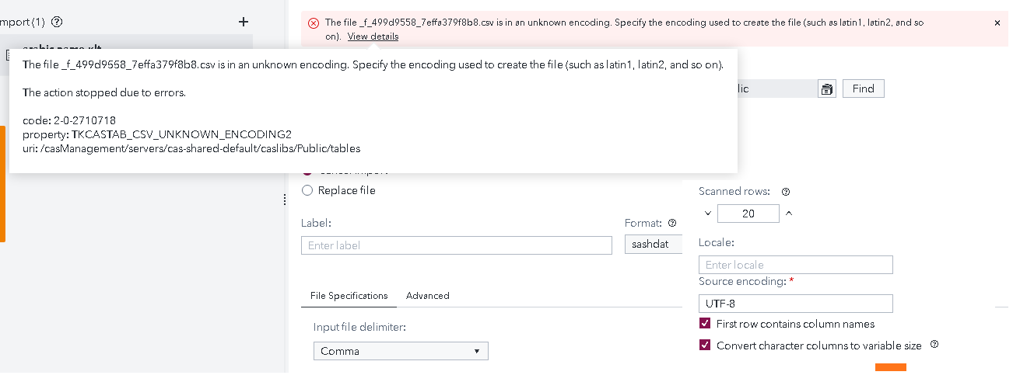Click the Scanned rows help icon
Viewport: 1020px width, 389px height.
point(785,191)
